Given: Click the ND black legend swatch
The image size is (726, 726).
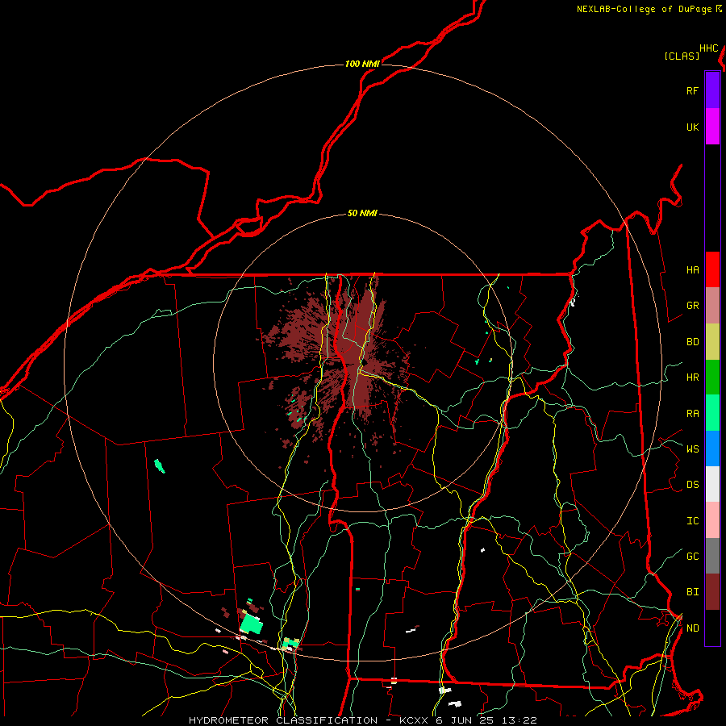Looking at the screenshot, I should [712, 628].
